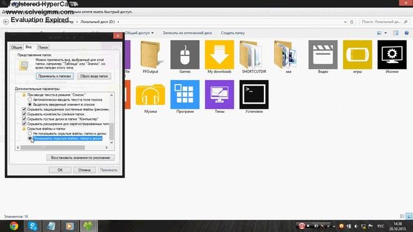Click 'Восстановить значения по умолчанию' button
The image size is (413, 232).
[x=80, y=157]
